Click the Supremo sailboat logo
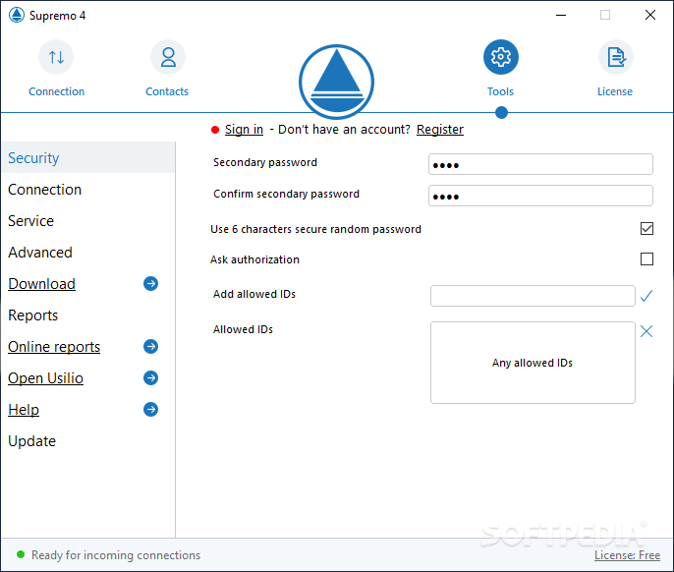The image size is (674, 572). [337, 82]
